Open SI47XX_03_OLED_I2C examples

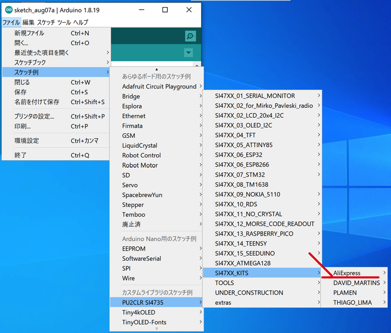(x=262, y=125)
